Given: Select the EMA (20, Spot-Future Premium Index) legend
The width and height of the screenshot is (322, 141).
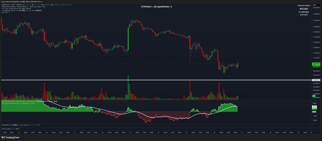Looking at the screenshot, I should [30, 101].
